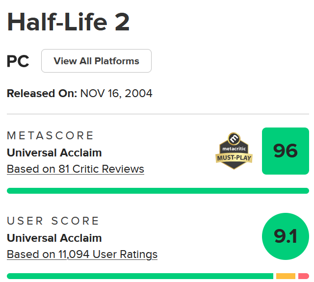314x282 pixels.
Task: Click the NOV 16, 2004 release date
Action: pos(116,94)
